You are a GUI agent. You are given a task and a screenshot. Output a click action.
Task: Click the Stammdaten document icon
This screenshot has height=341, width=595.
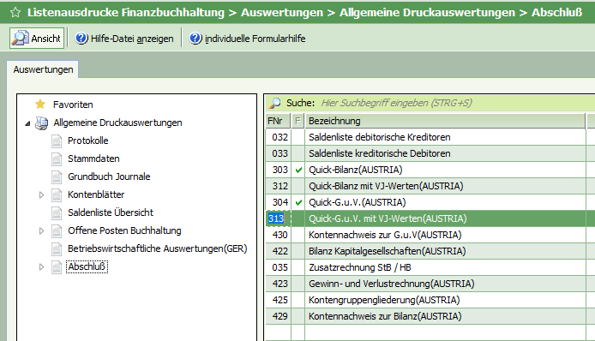click(x=57, y=159)
